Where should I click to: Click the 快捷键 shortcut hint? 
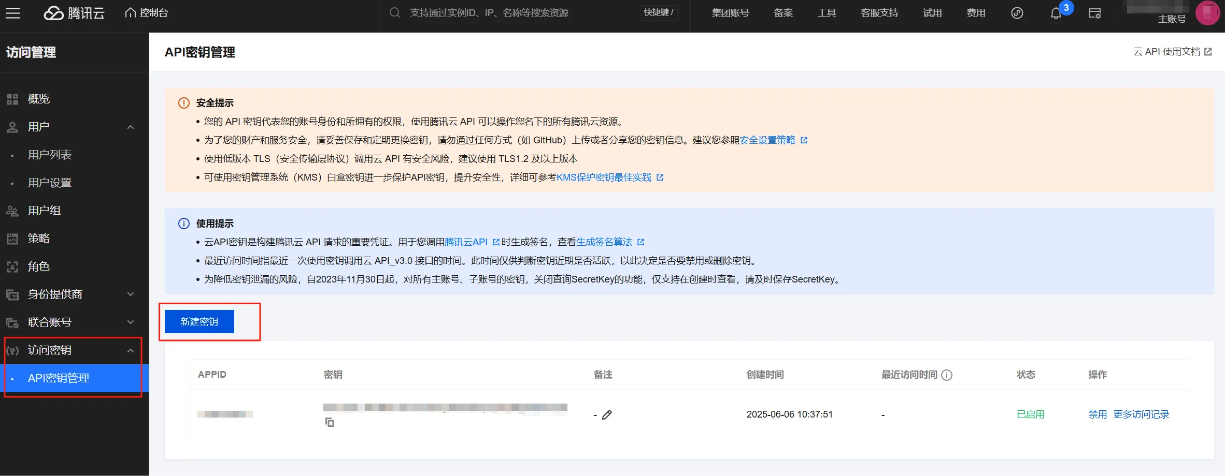(659, 12)
